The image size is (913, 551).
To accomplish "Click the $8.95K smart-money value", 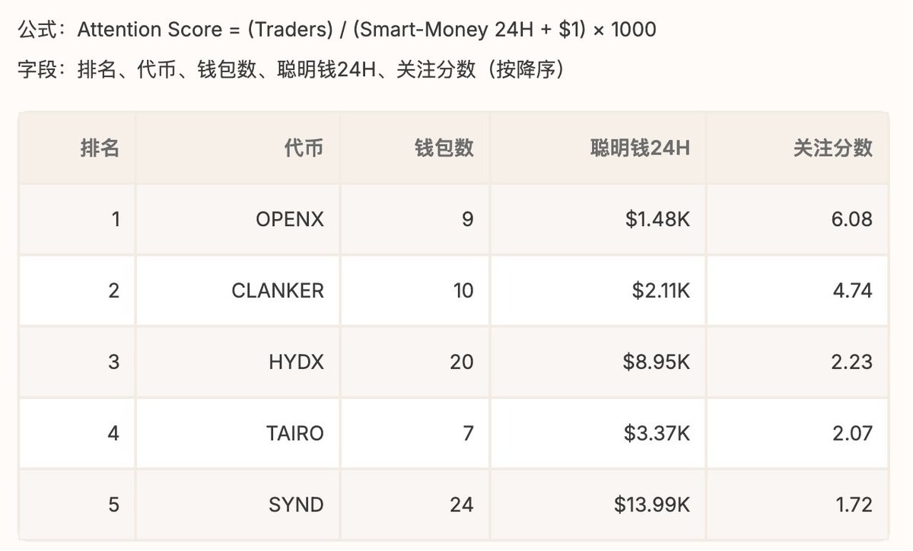I will [656, 362].
